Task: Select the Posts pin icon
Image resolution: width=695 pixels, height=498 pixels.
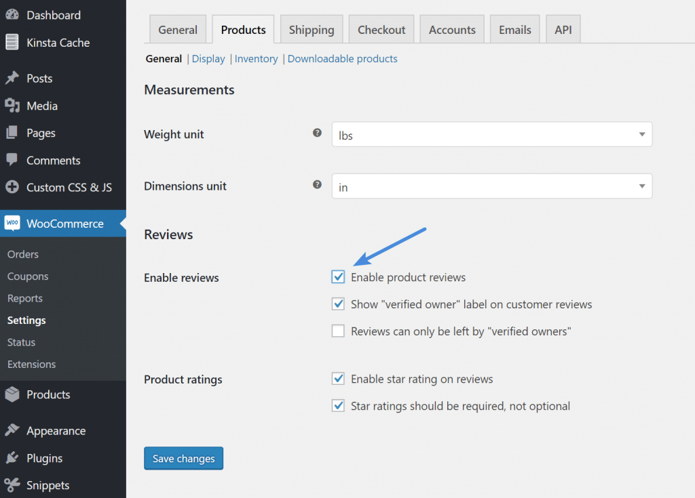Action: tap(12, 78)
